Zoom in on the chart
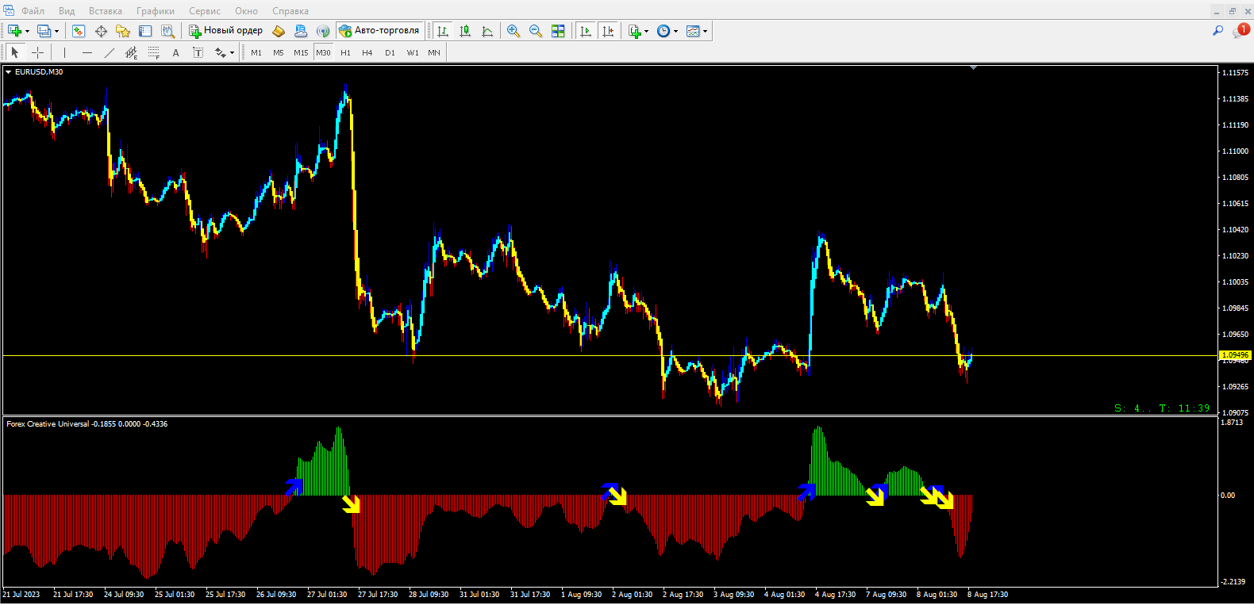The height and width of the screenshot is (605, 1254). point(514,31)
